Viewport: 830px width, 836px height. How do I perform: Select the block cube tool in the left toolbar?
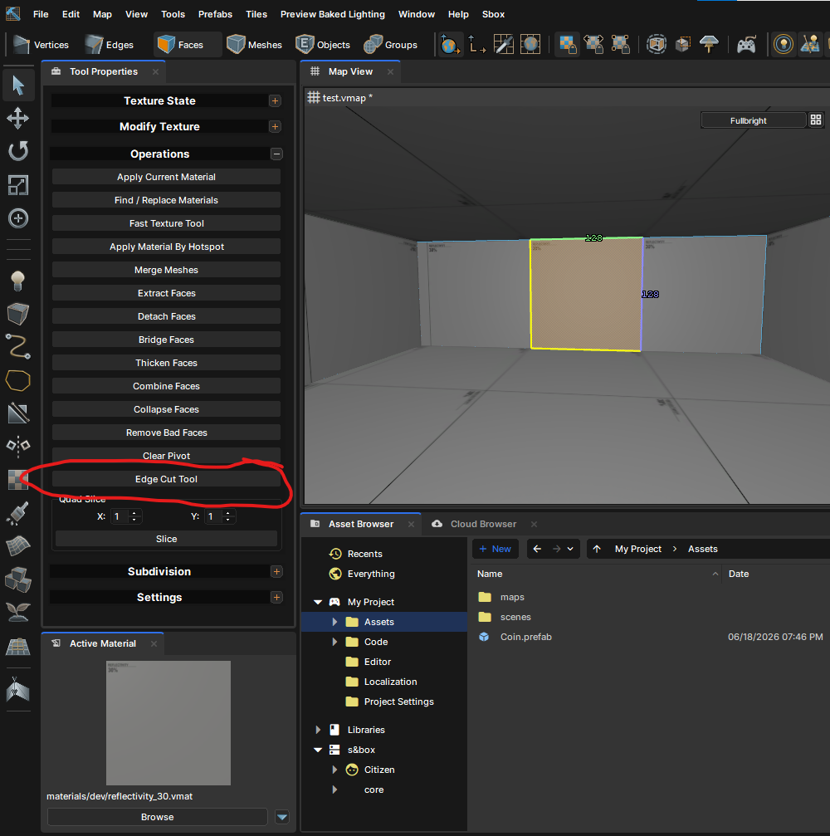tap(18, 314)
